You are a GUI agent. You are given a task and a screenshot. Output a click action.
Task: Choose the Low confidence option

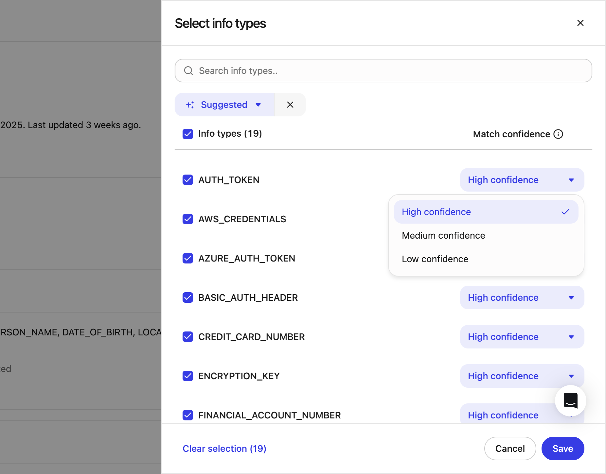[435, 259]
